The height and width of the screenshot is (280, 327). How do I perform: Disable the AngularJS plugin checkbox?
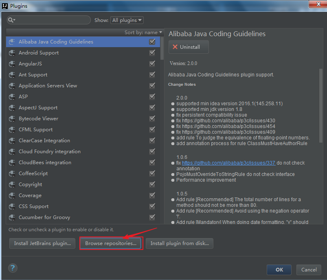pos(152,63)
